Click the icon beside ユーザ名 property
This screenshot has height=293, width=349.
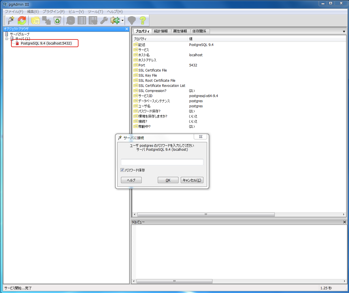coord(136,106)
